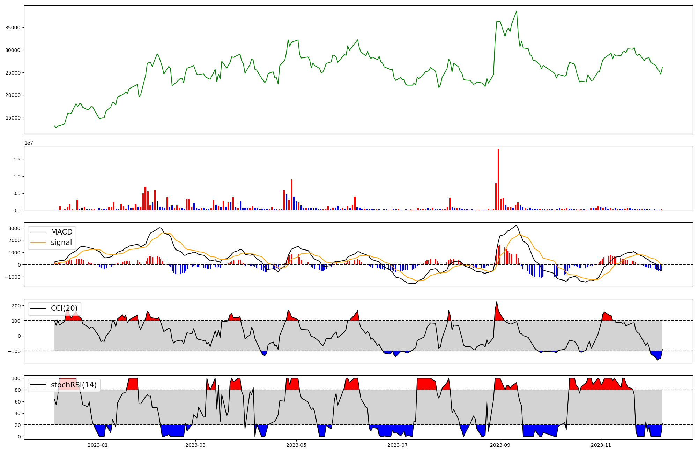Click the tallest red volume bar
The width and height of the screenshot is (698, 453).
point(498,179)
